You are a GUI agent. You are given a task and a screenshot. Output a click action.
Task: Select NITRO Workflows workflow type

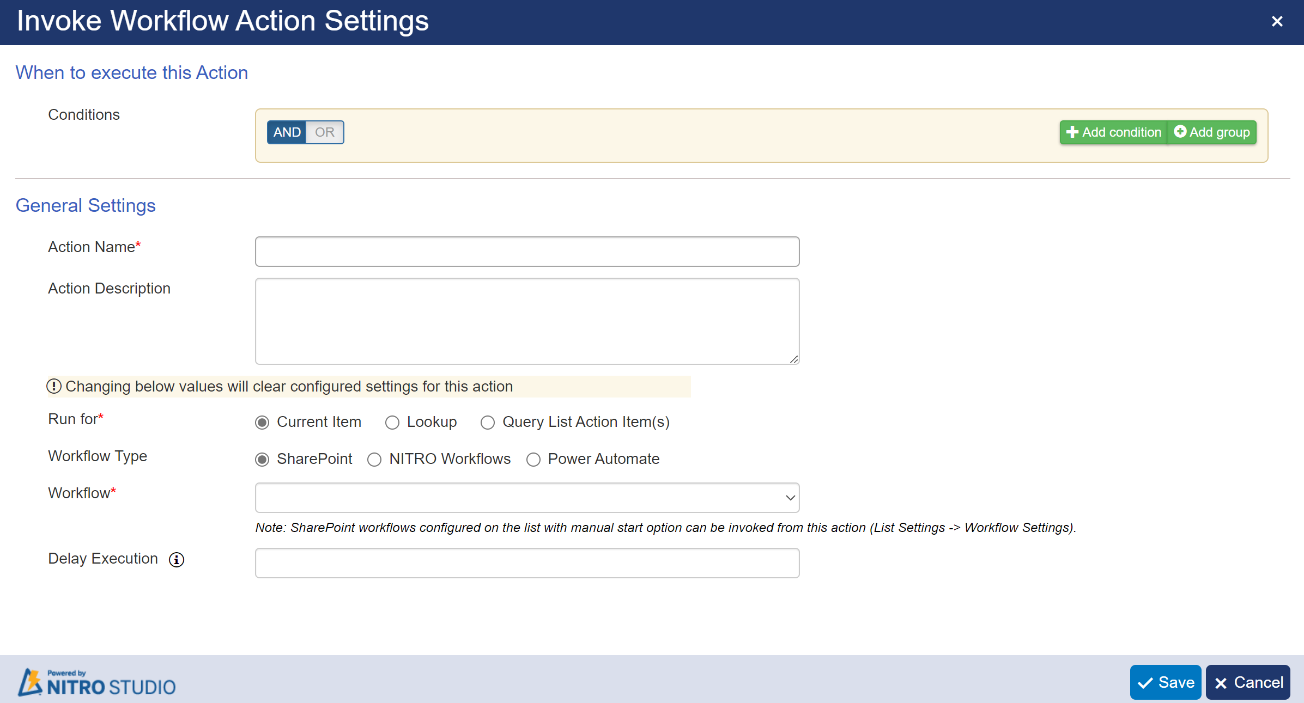tap(374, 458)
